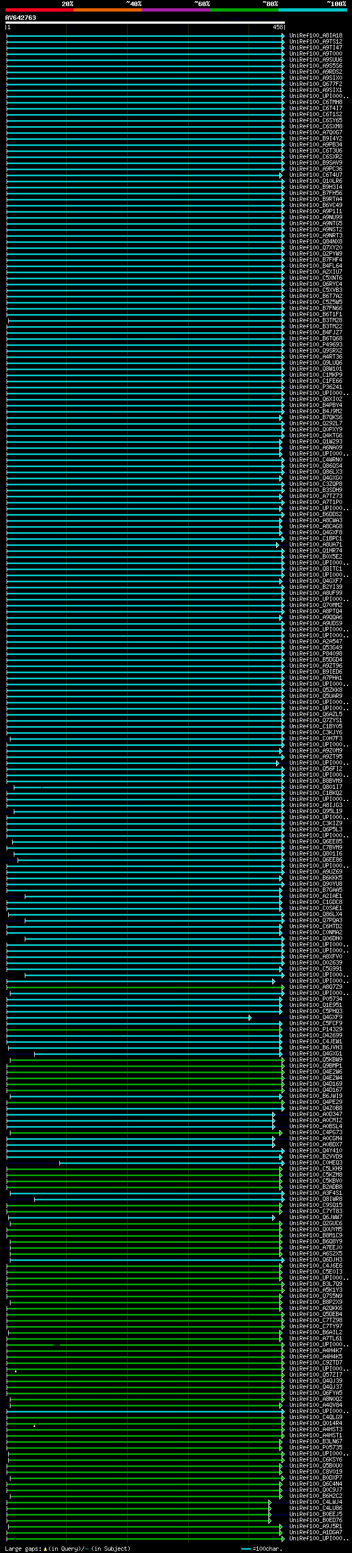The image size is (352, 1553).
Task: Open hit UniRef100_A8IA18
Action: [316, 36]
